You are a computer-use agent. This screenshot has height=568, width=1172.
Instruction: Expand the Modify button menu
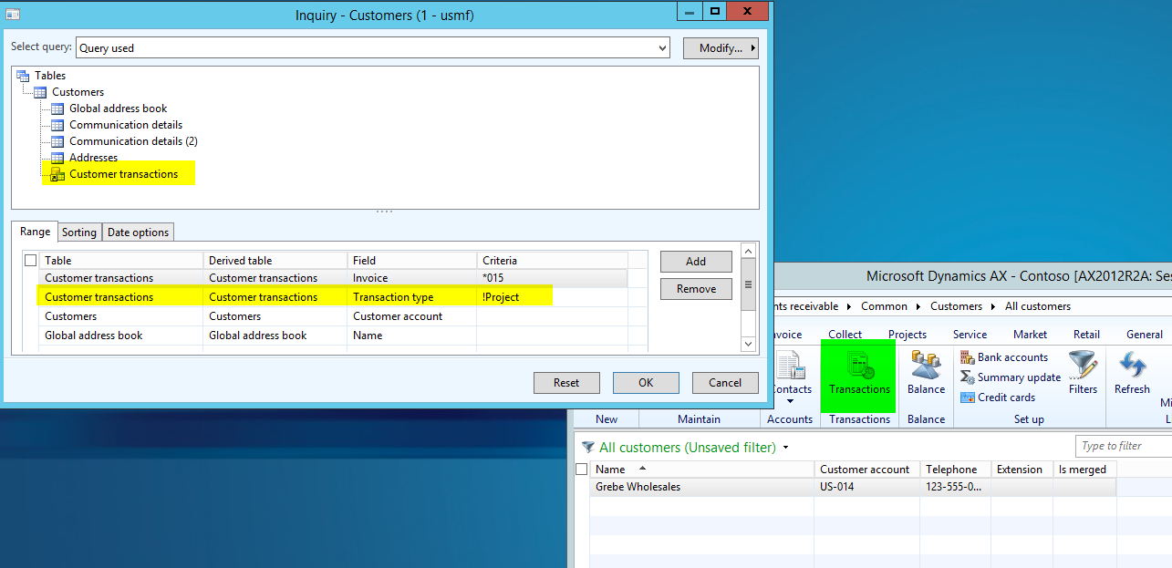coord(721,48)
